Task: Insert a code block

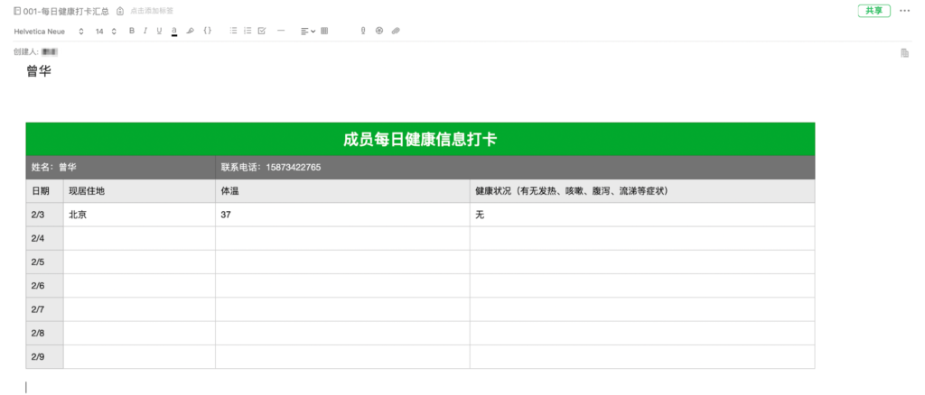Action: coord(207,31)
